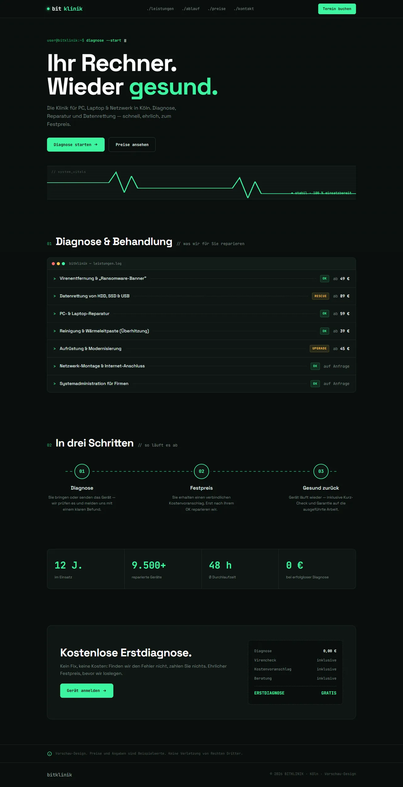Select Systemadministration für Firmen row
Image resolution: width=403 pixels, height=787 pixels.
tap(201, 383)
